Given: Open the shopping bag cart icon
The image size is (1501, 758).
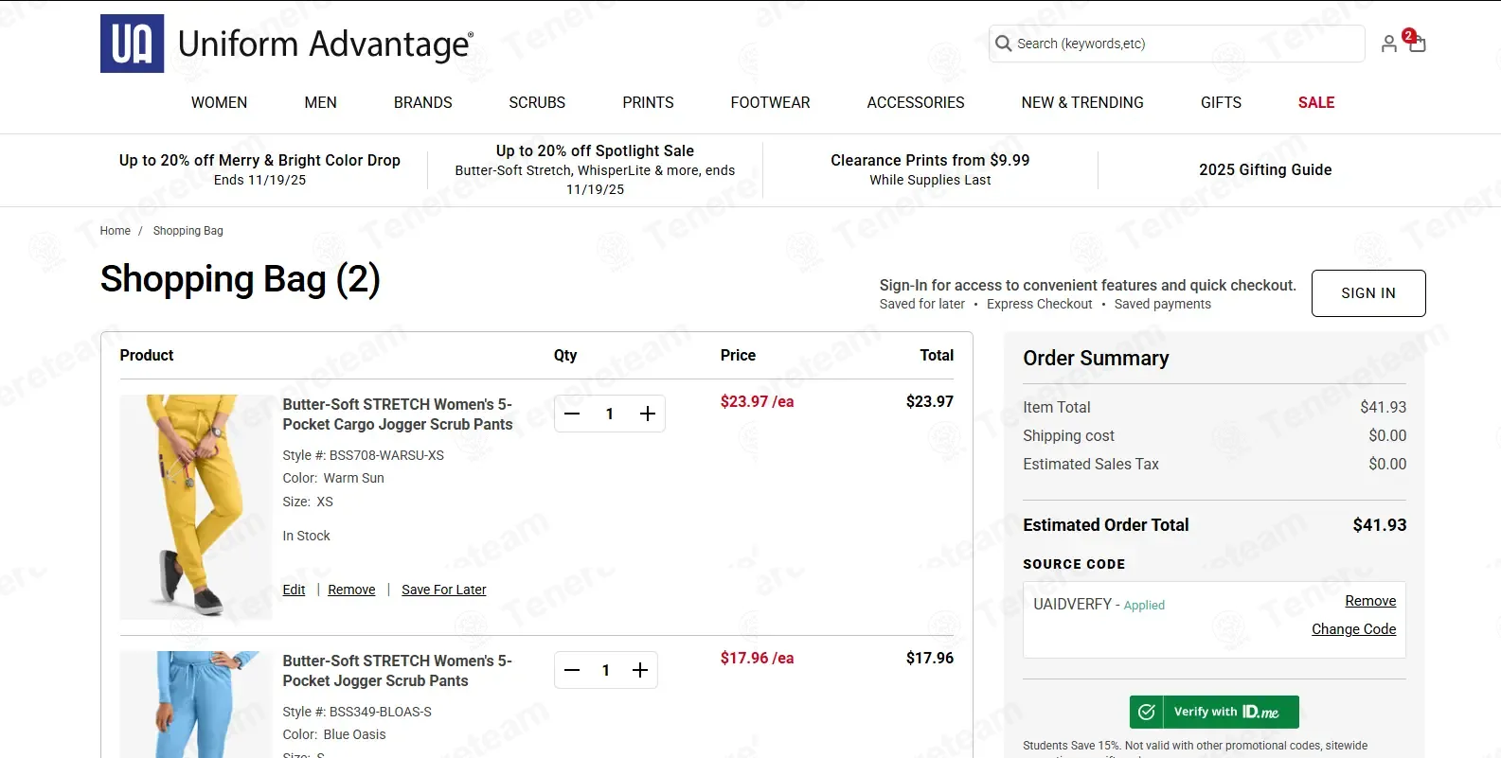Looking at the screenshot, I should coord(1417,44).
